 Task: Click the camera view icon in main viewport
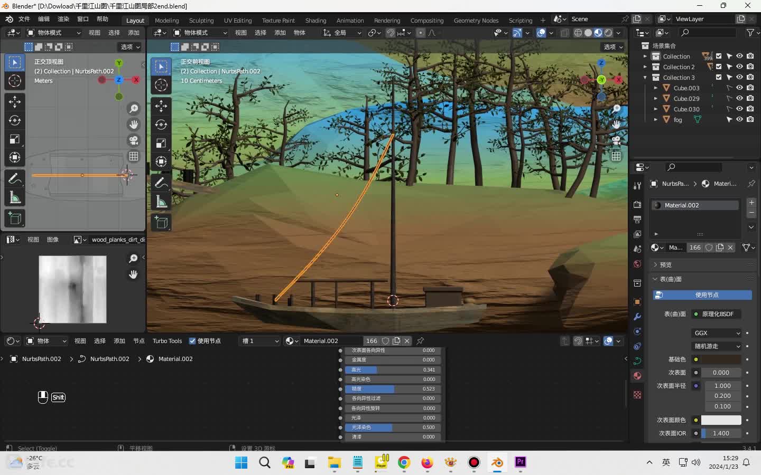616,140
